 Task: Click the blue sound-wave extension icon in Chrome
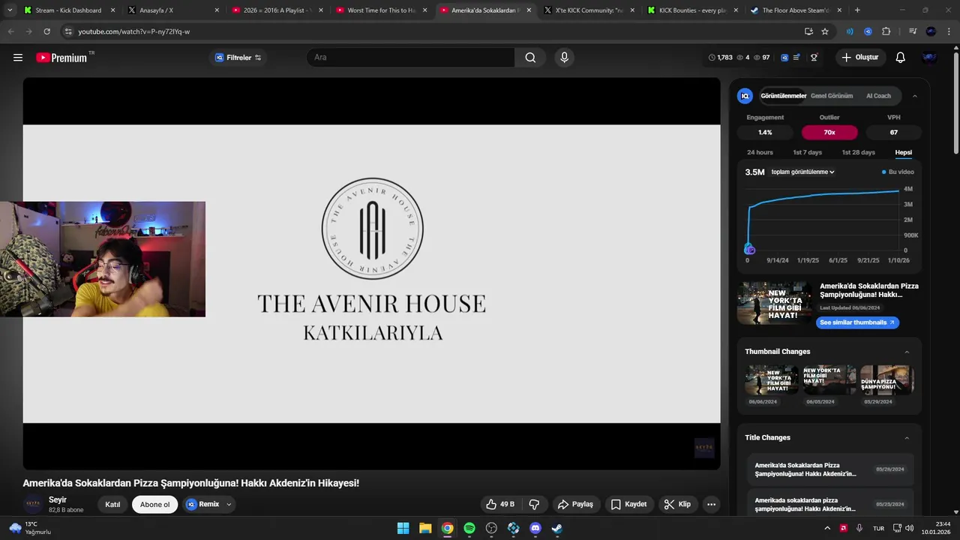pyautogui.click(x=850, y=31)
